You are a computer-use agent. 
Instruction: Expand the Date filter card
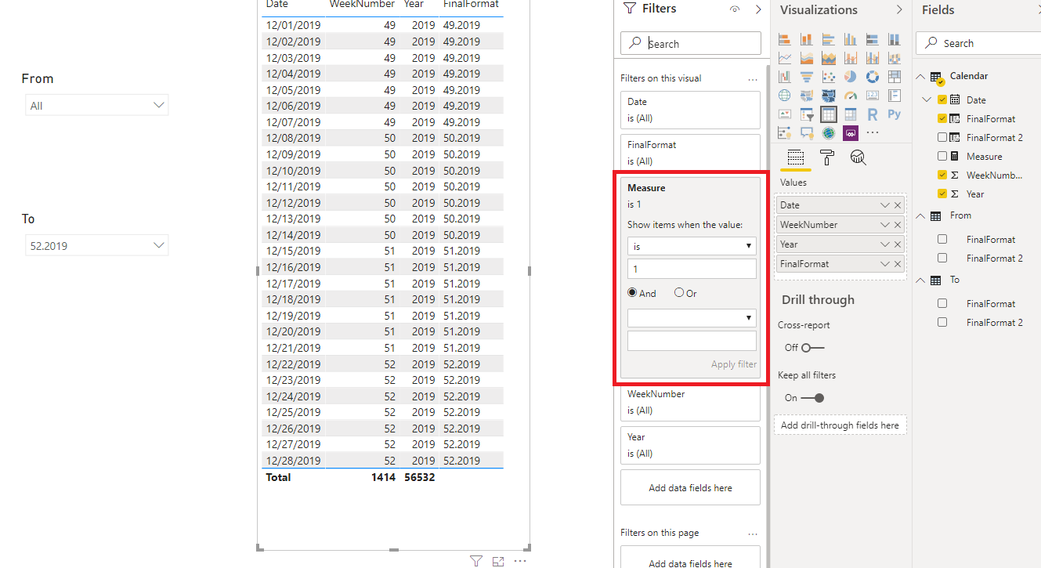[x=690, y=110]
